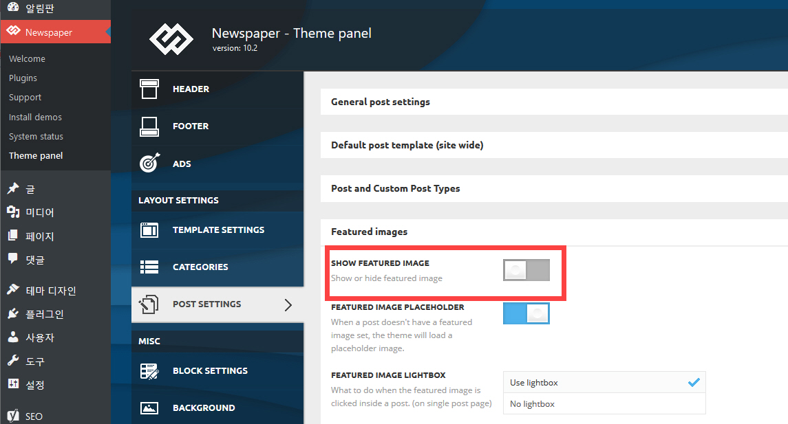788x424 pixels.
Task: Expand Default post template (site wide) section
Action: [554, 145]
